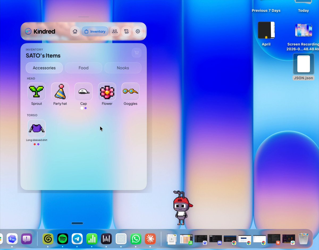Open the shopping cart in Inventory
The width and height of the screenshot is (319, 250).
(137, 53)
